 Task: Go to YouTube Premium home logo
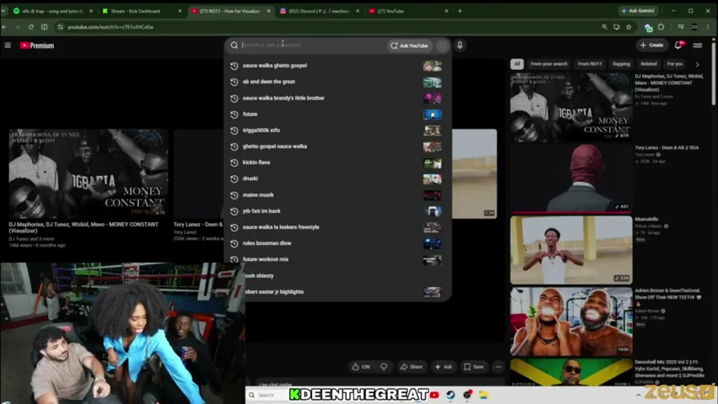click(x=37, y=45)
